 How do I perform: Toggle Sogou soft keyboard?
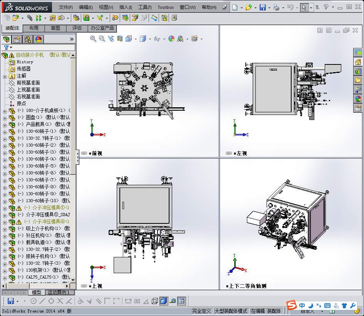(327, 306)
